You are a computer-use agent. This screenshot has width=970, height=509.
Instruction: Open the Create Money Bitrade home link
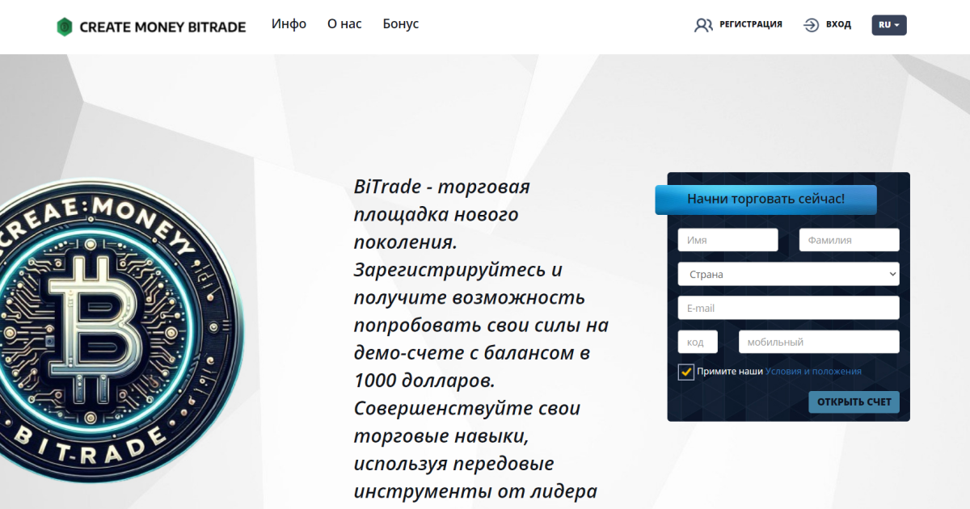tap(151, 27)
